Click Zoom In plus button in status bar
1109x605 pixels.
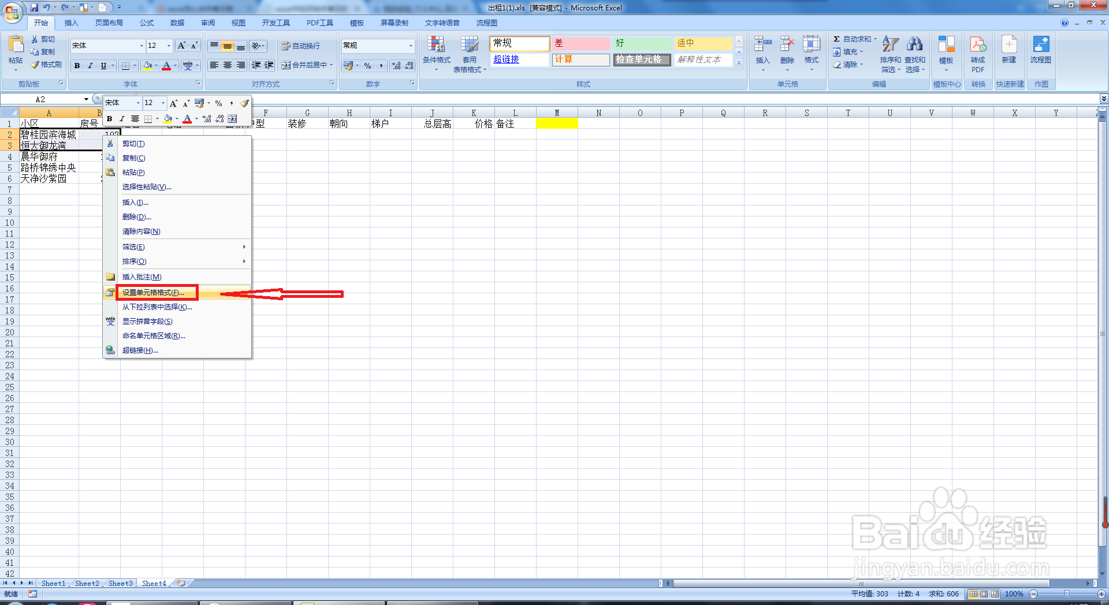pyautogui.click(x=1101, y=594)
